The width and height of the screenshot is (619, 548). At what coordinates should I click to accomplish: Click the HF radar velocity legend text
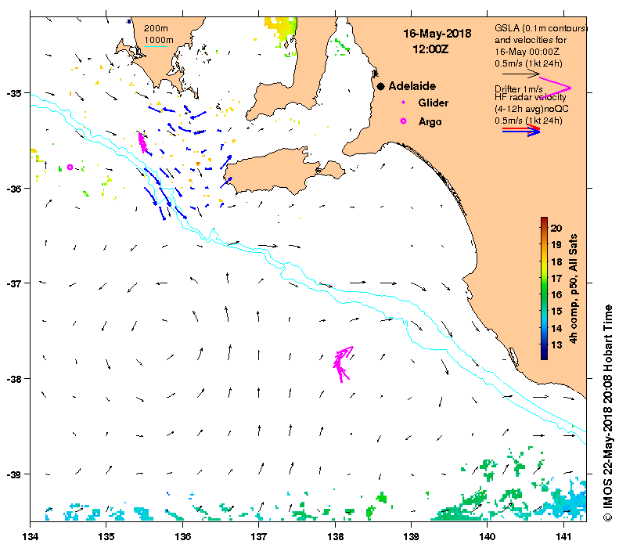coord(530,97)
